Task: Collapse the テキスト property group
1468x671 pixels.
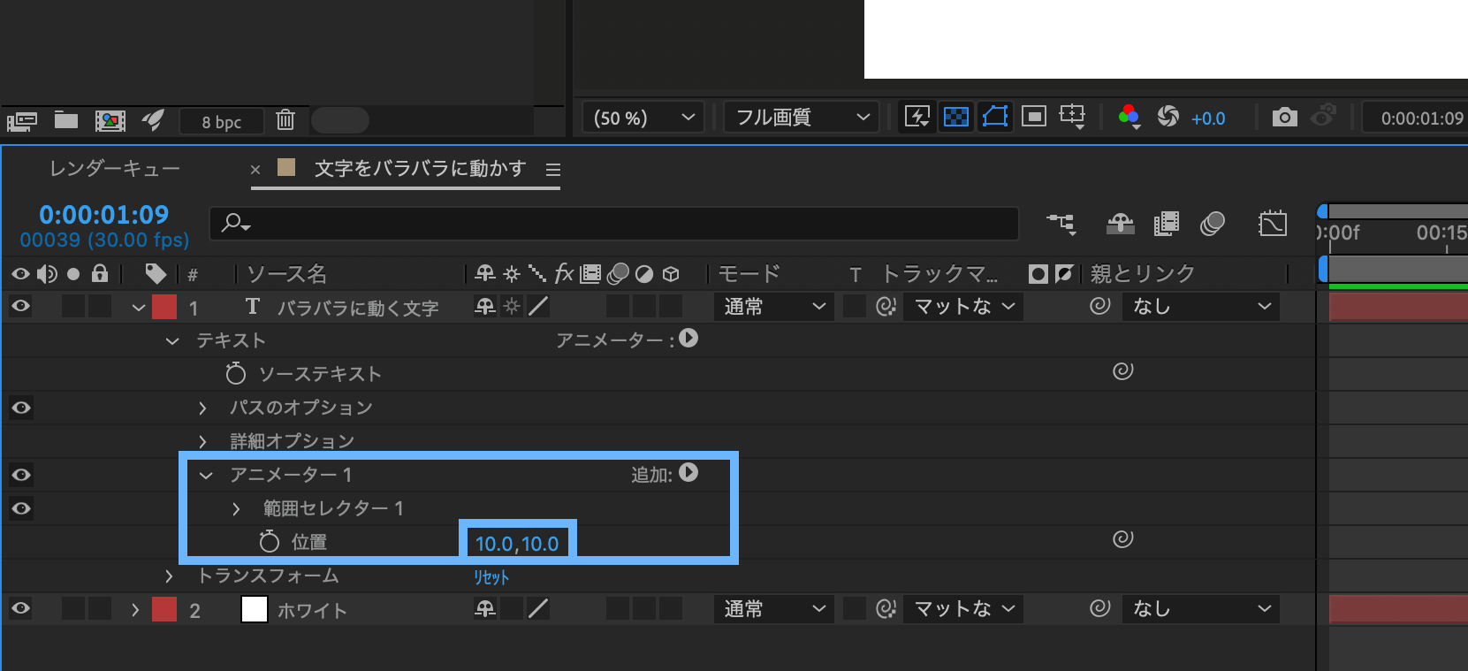Action: [172, 341]
